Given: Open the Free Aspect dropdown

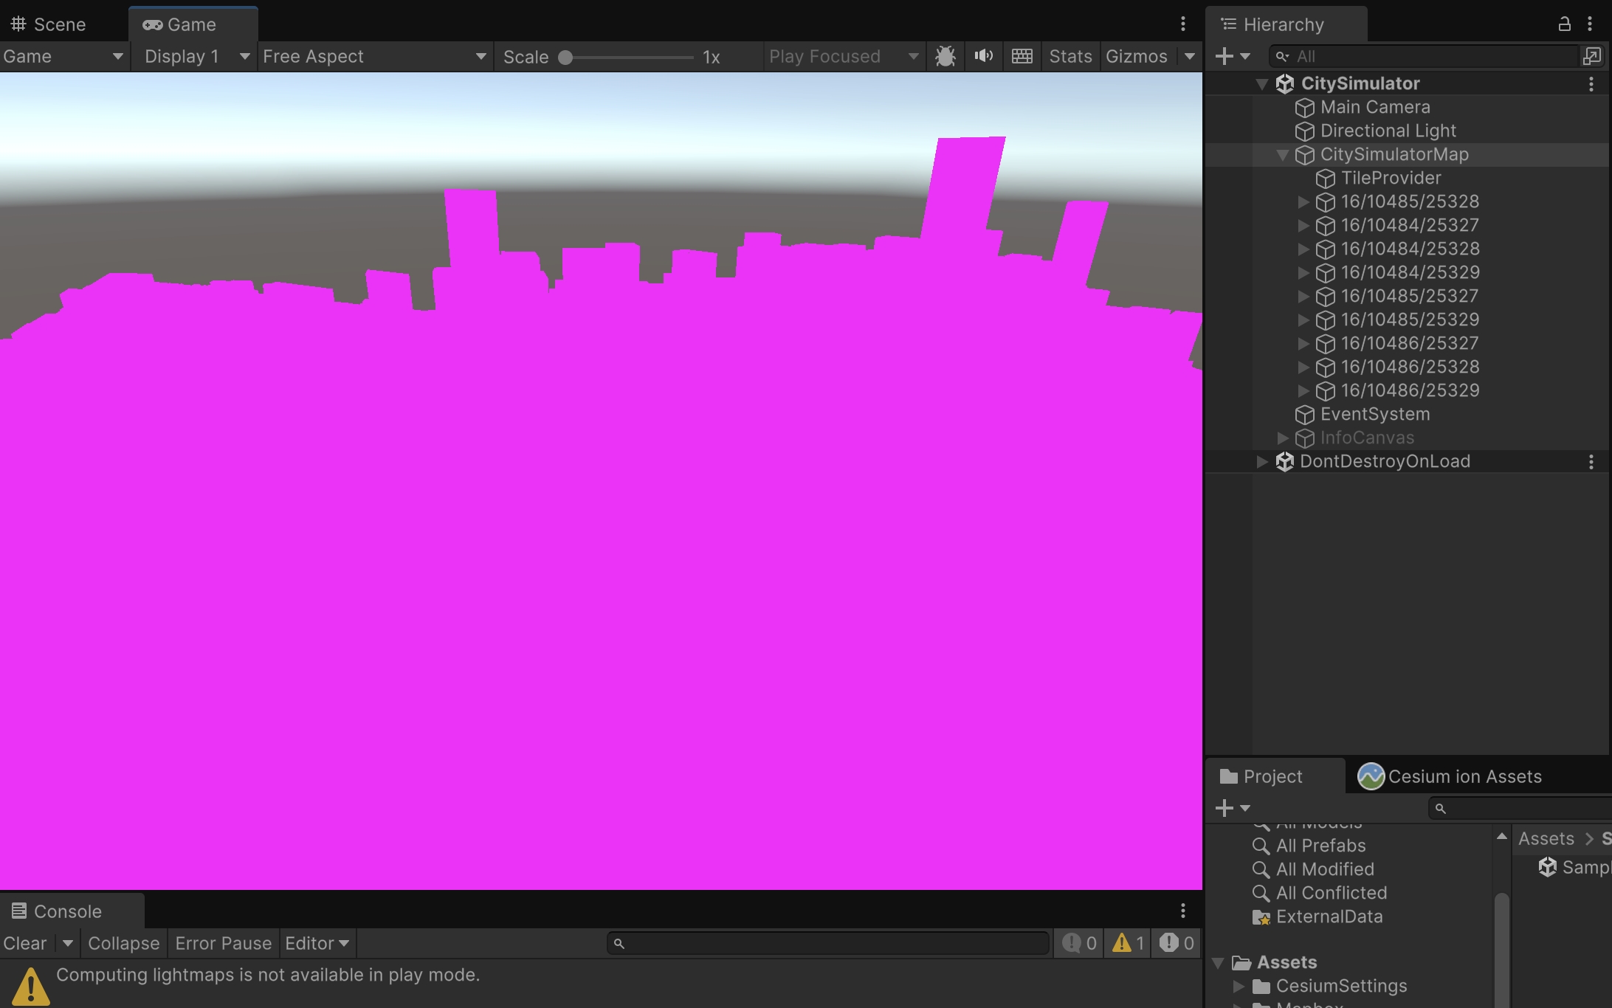Looking at the screenshot, I should (375, 56).
